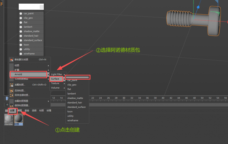Click the round icon beside wireframe

point(21,54)
